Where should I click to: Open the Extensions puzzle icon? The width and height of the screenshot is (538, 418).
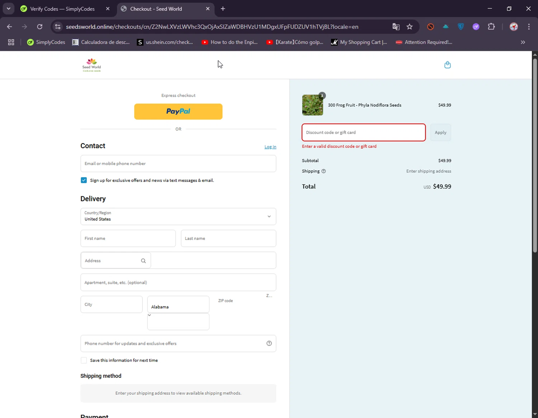click(x=491, y=27)
